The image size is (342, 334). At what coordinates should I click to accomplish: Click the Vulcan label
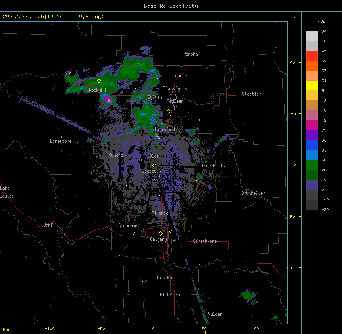pyautogui.click(x=215, y=314)
